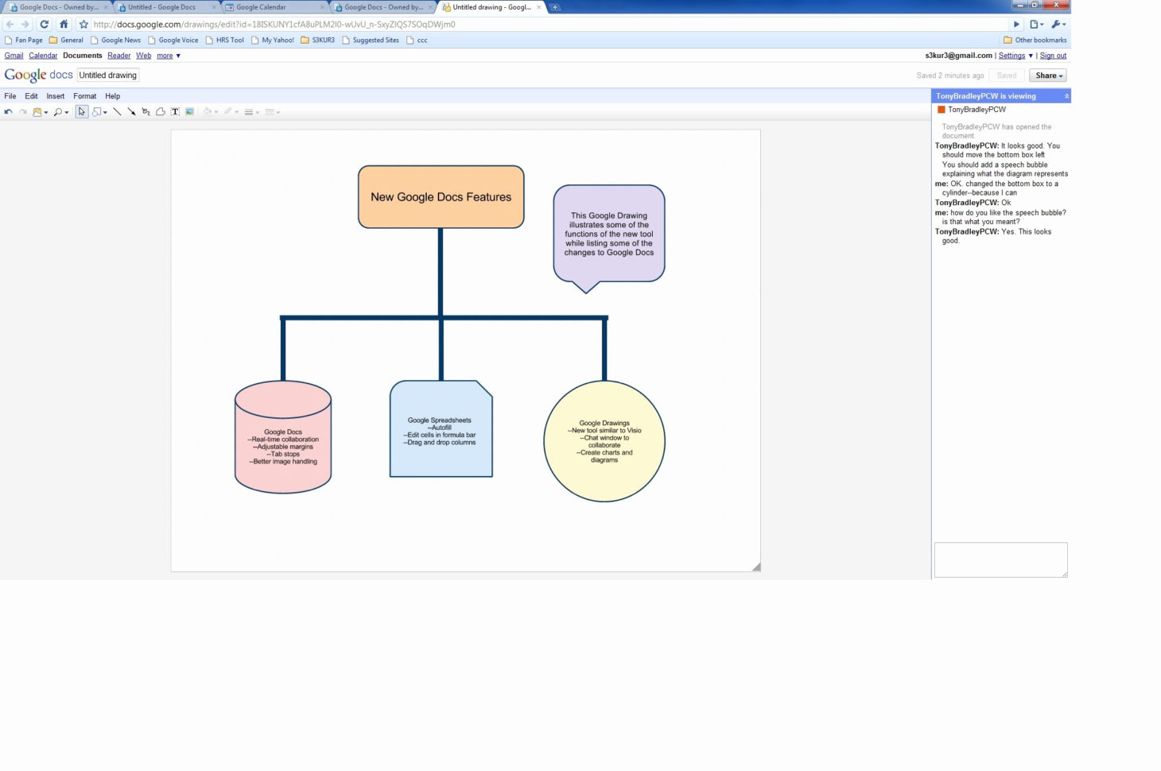Go to Gmail link
Viewport: 1161px width, 771px height.
click(x=14, y=56)
